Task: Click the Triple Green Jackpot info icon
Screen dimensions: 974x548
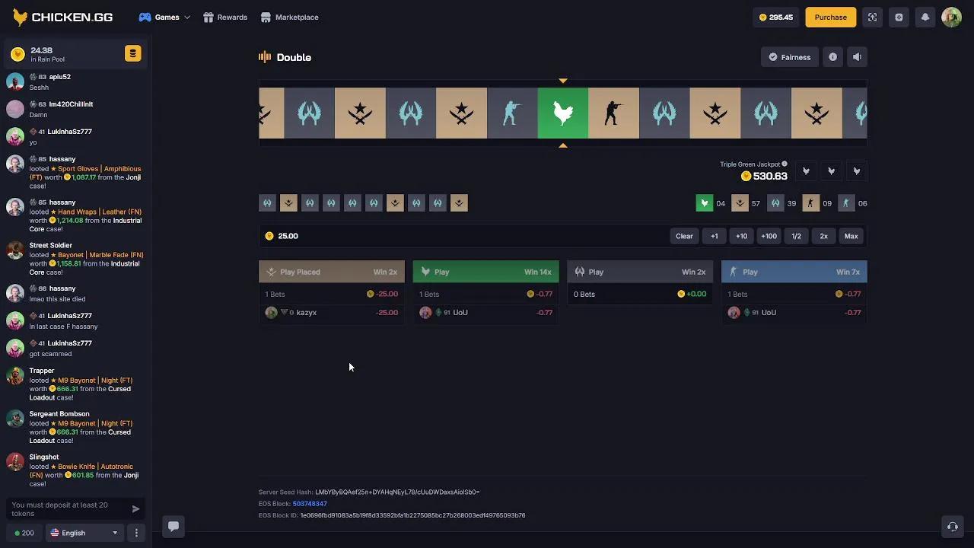Action: click(x=785, y=164)
